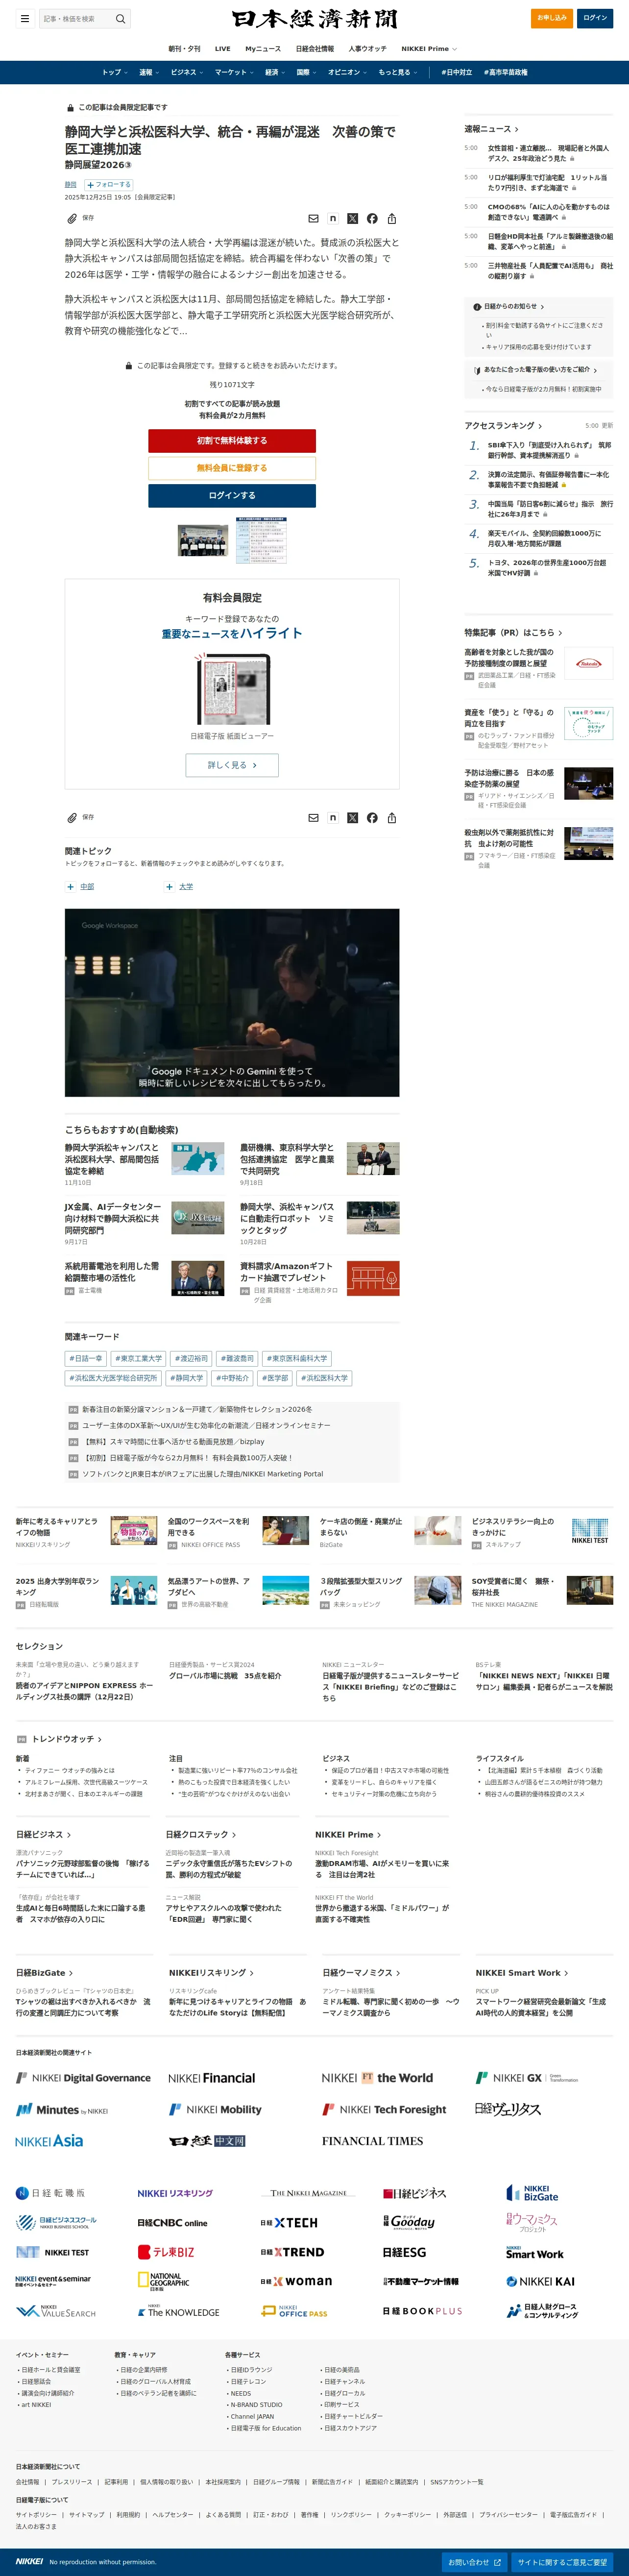Open 日経会社情報 in top menu
The image size is (629, 2576).
point(314,48)
